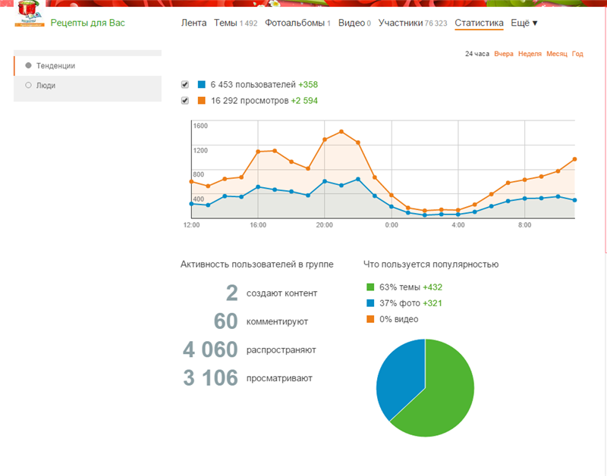Uncheck the просмотров series checkbox

185,100
